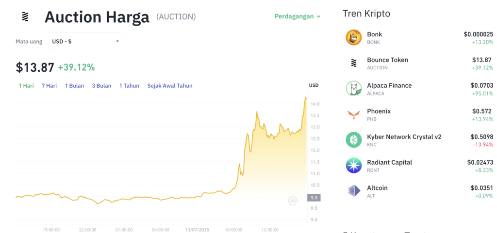
Task: Click the Altcoin pyramid icon
Action: (x=354, y=191)
